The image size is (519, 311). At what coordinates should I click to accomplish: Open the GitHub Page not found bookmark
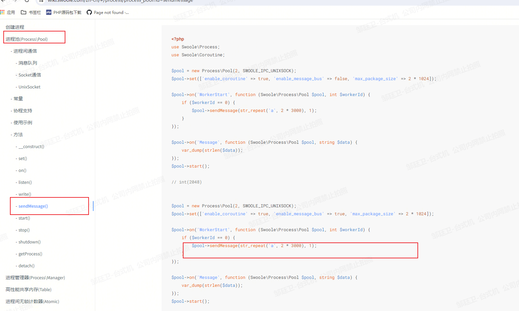[x=108, y=12]
